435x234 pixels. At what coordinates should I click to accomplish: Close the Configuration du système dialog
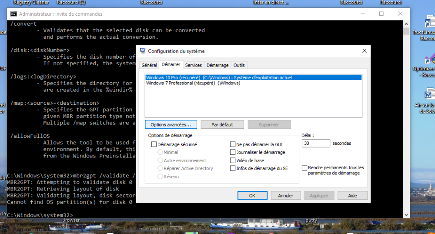coord(364,51)
